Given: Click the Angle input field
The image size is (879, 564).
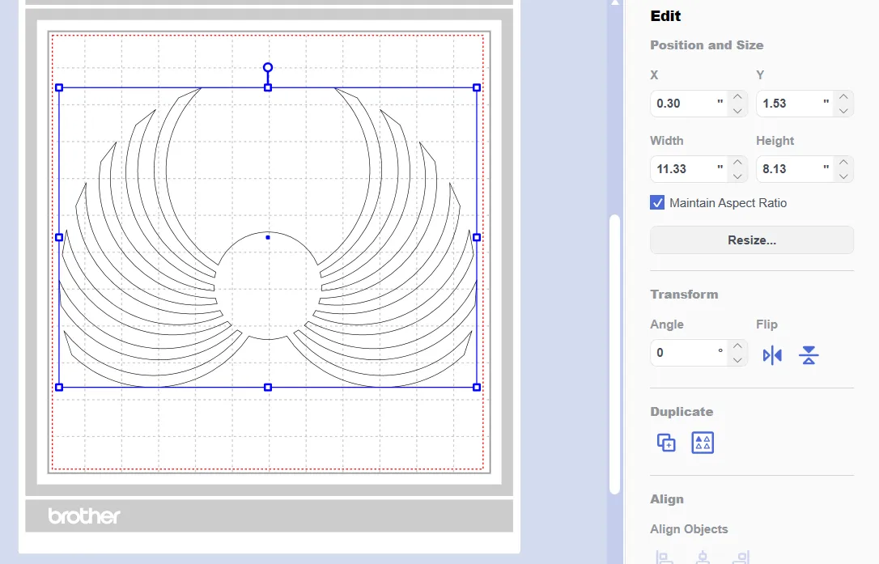Looking at the screenshot, I should tap(682, 353).
